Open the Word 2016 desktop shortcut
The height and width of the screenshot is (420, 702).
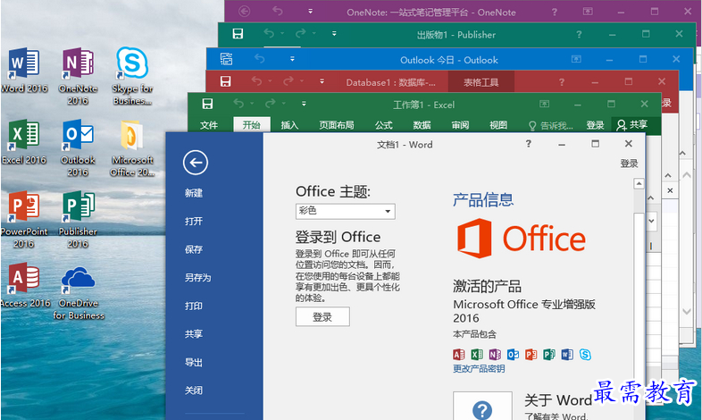24,70
